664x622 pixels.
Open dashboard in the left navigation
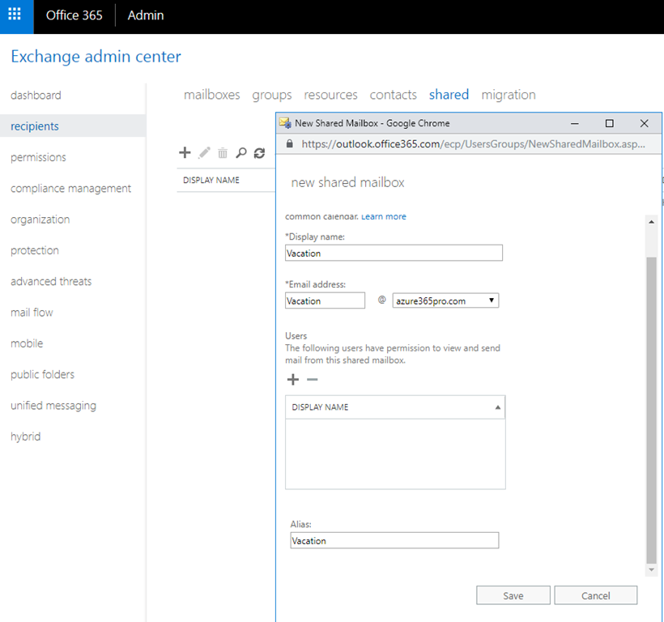pos(36,96)
